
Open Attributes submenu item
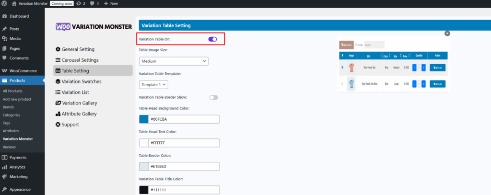[11, 131]
